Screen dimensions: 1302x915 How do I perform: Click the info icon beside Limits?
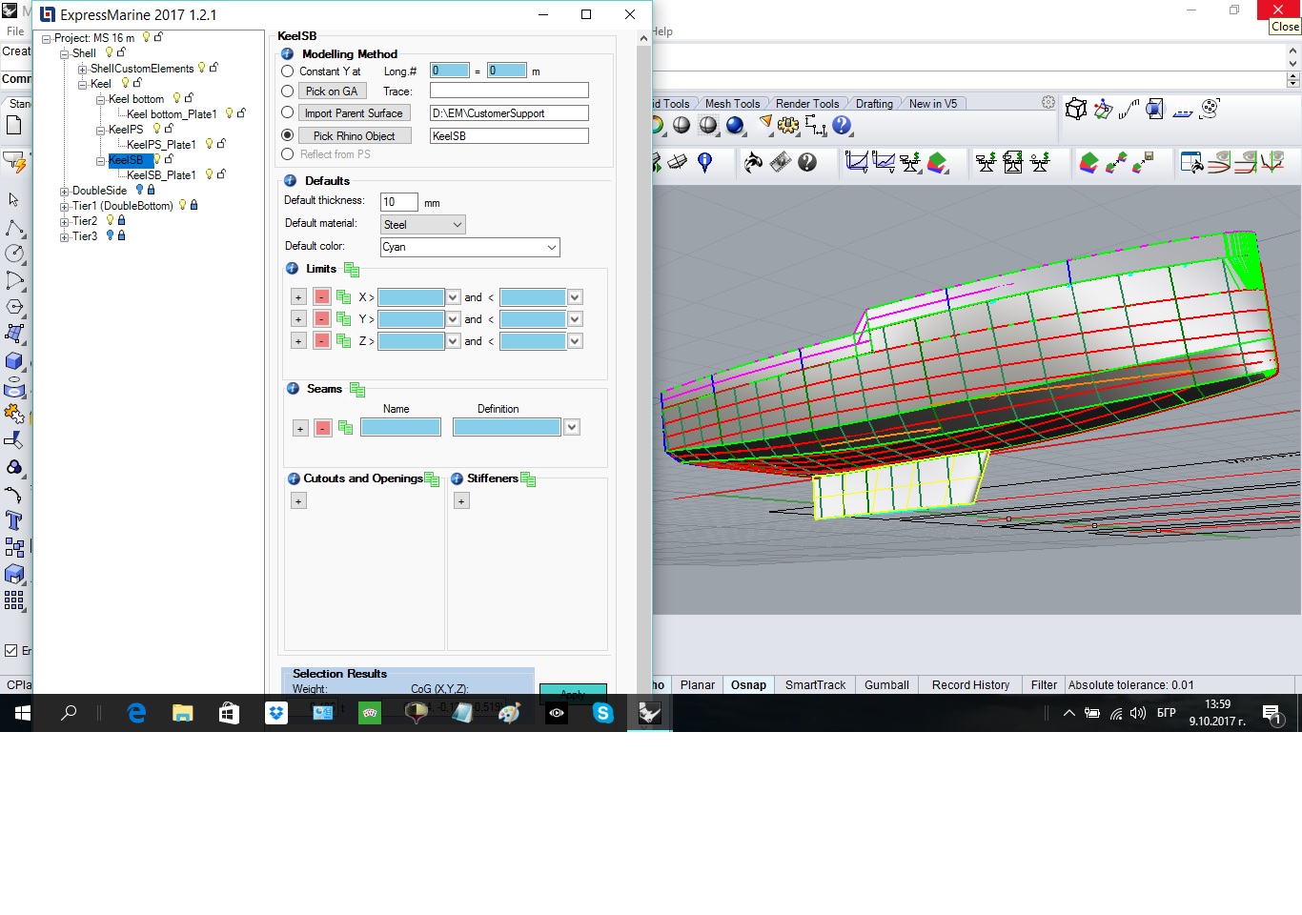tap(293, 269)
